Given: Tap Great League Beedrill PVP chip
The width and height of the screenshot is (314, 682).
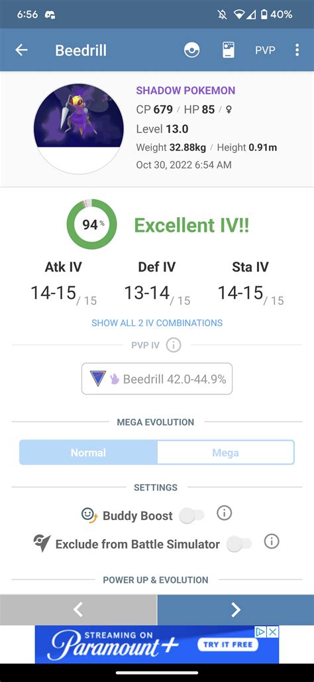Looking at the screenshot, I should pos(157,379).
